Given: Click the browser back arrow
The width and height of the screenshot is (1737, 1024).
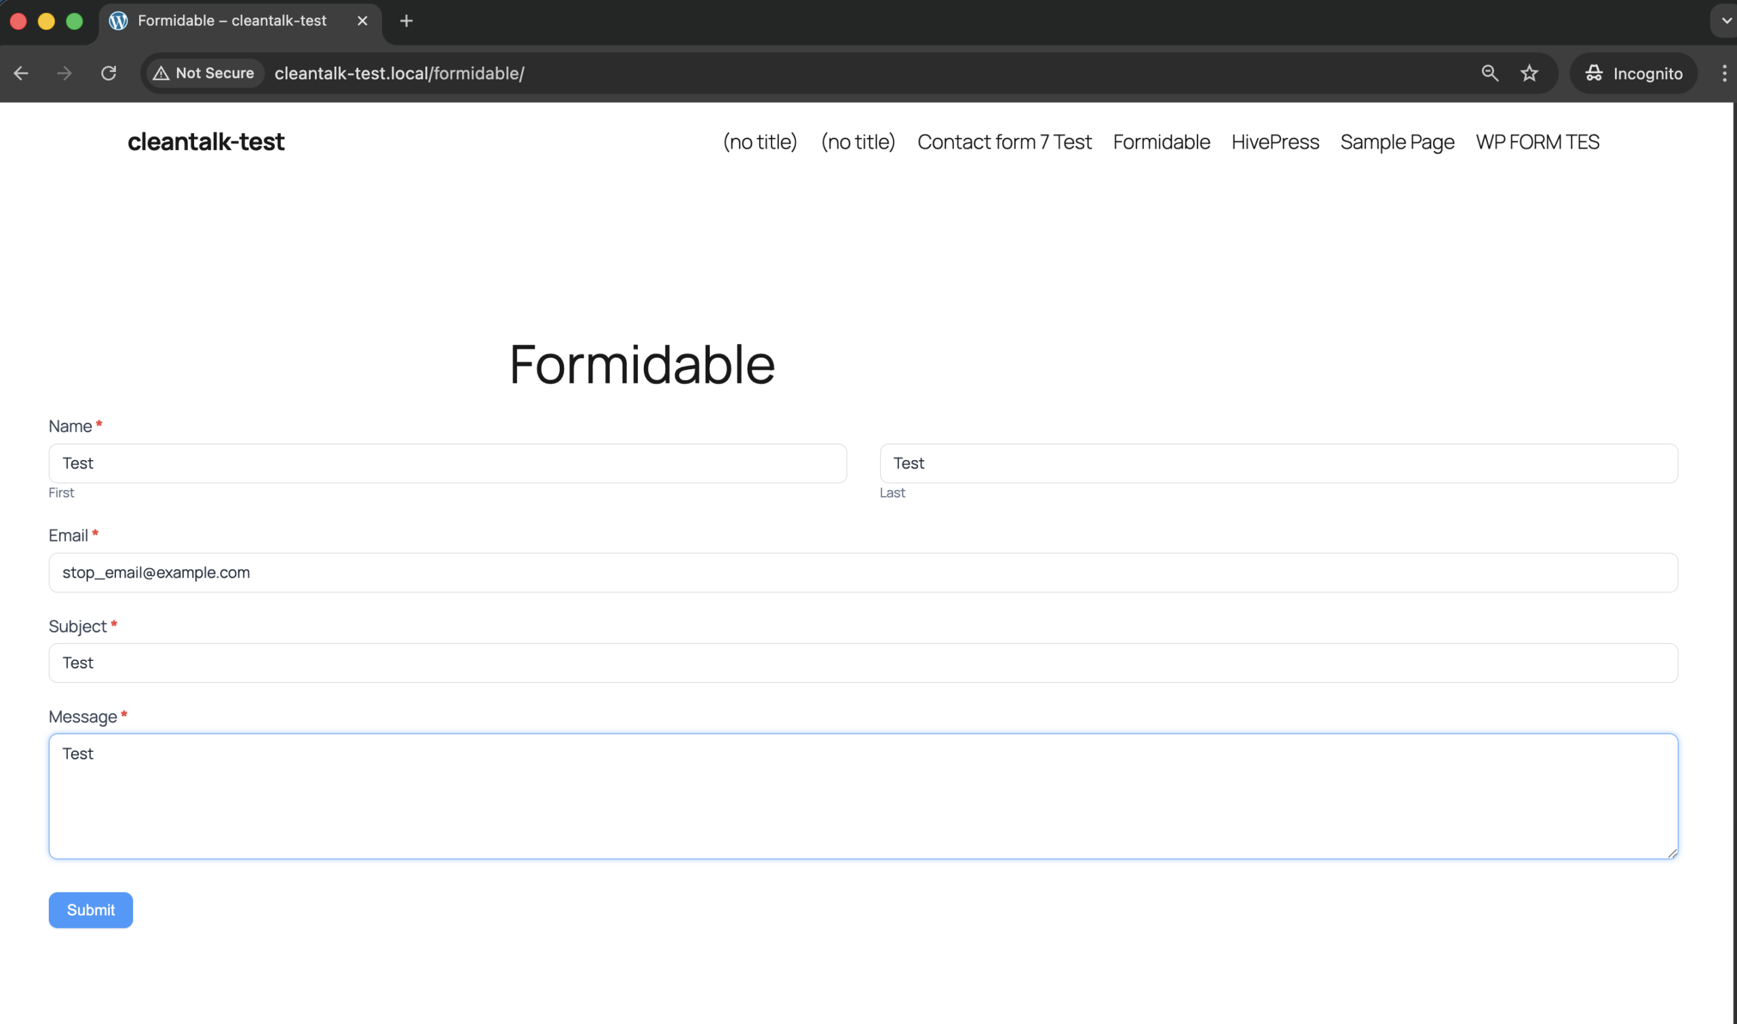Looking at the screenshot, I should (x=21, y=73).
